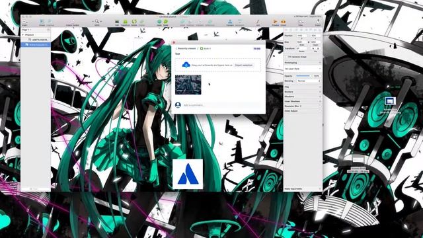This screenshot has height=238, width=423.
Task: Click the Group toolbar icon
Action: click(42, 21)
